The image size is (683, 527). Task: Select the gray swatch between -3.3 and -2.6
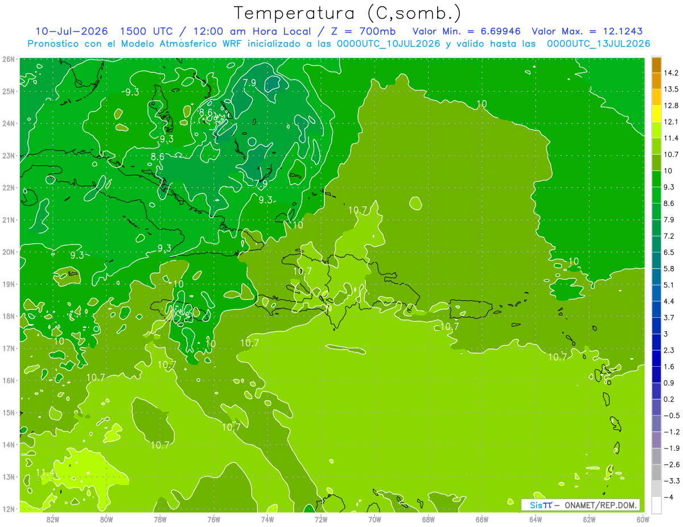(x=656, y=473)
